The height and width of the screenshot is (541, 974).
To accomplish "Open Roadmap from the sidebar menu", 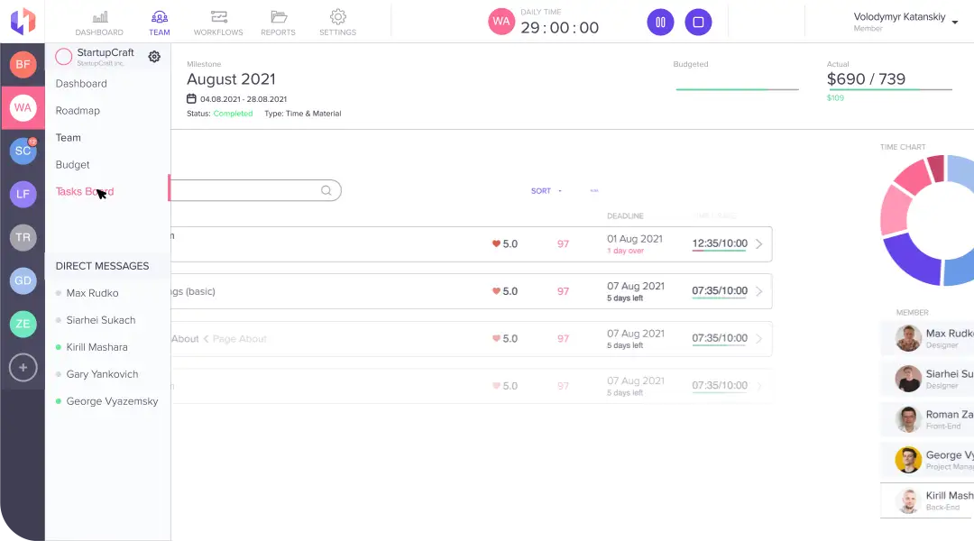I will coord(78,111).
